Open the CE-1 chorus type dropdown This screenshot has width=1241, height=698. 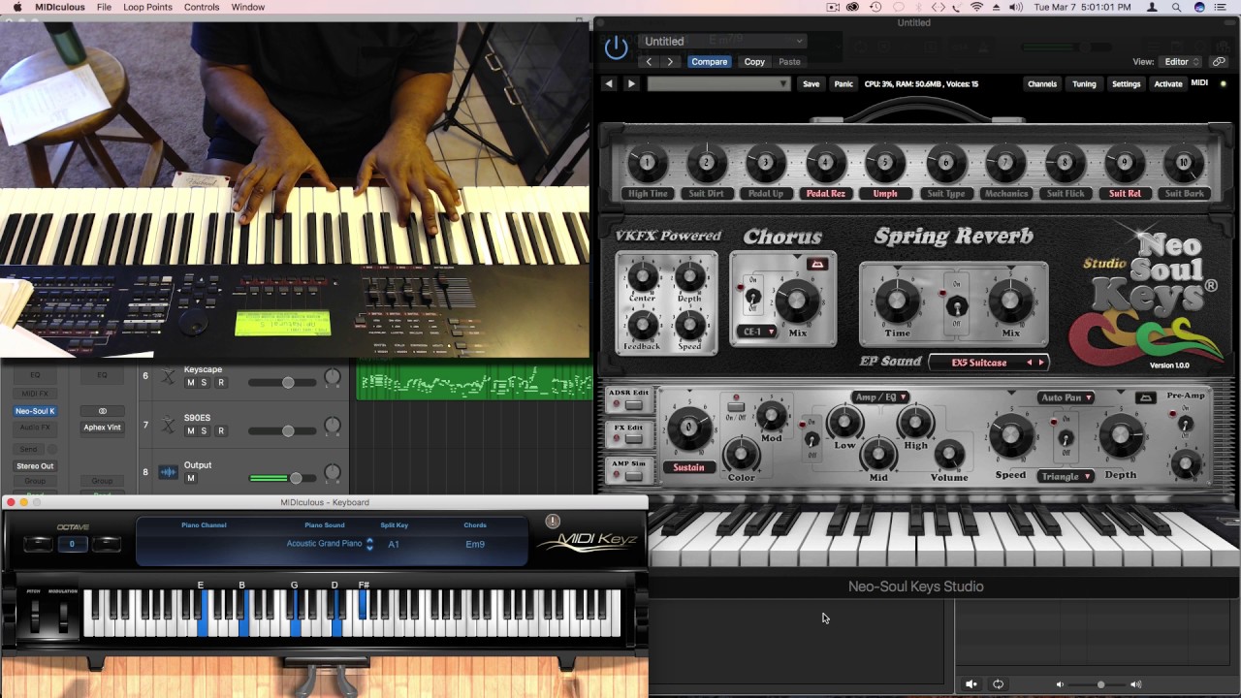pyautogui.click(x=758, y=332)
